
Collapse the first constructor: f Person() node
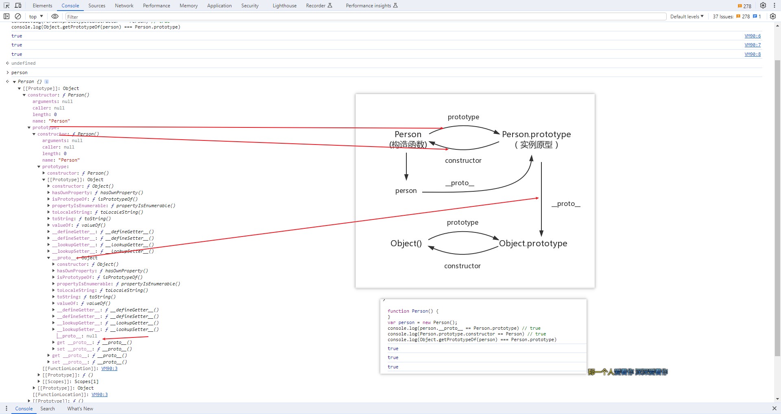click(24, 95)
